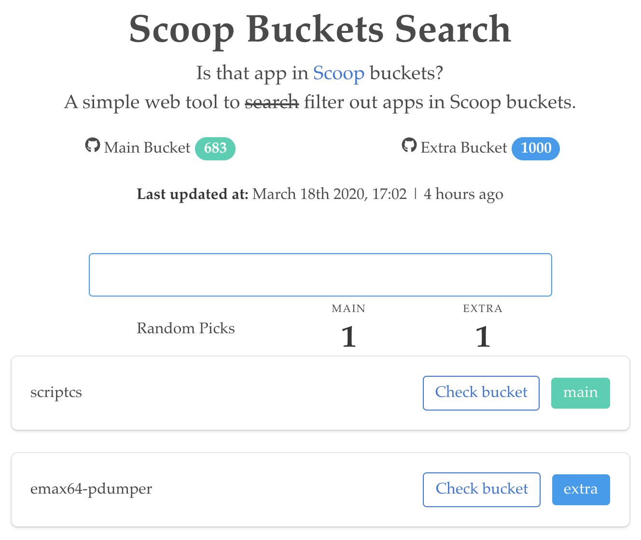
Task: Select the blue 1000 count badge
Action: tap(535, 148)
